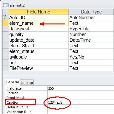
Task: Click the avilabale field name
Action: (x=18, y=57)
